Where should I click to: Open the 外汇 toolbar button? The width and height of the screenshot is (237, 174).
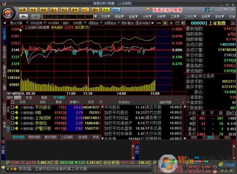pyautogui.click(x=85, y=10)
